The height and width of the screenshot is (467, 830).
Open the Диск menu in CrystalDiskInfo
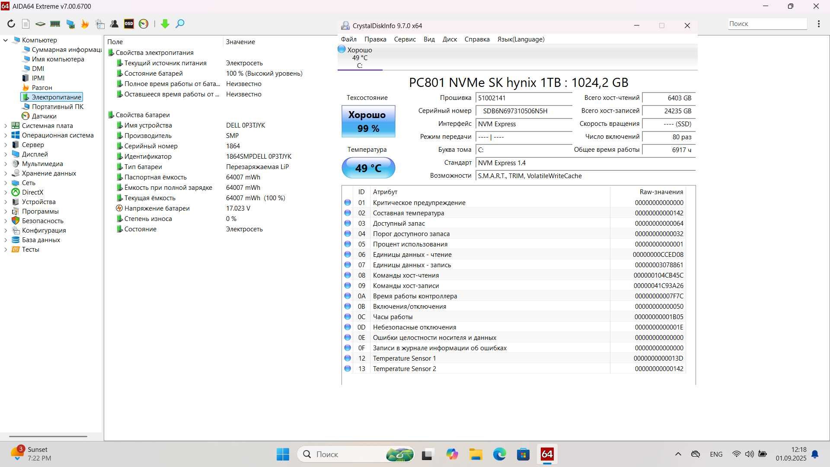(x=450, y=39)
